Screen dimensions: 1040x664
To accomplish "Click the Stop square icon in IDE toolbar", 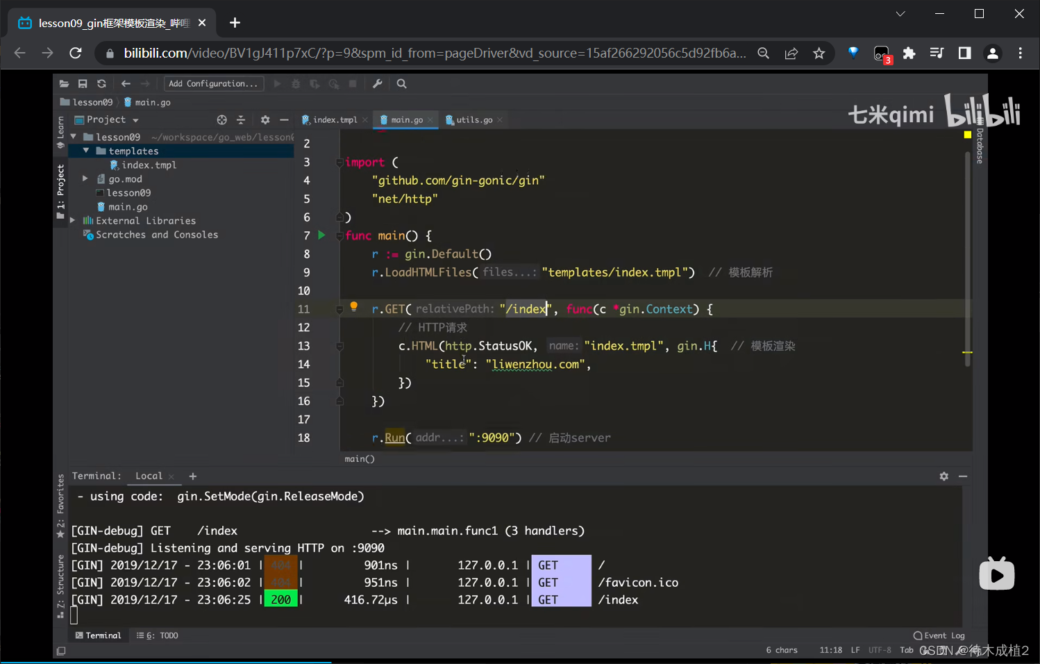I will [353, 84].
